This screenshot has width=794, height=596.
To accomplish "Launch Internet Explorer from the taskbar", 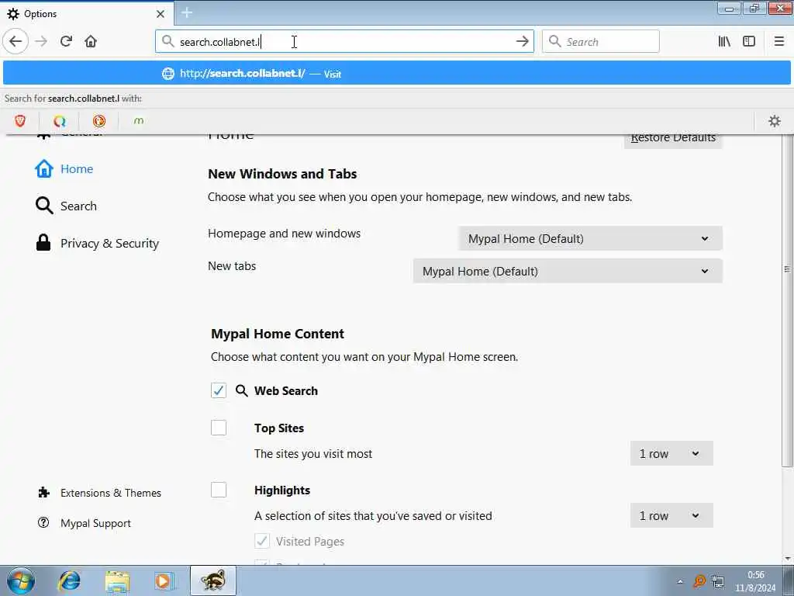I will click(x=69, y=580).
